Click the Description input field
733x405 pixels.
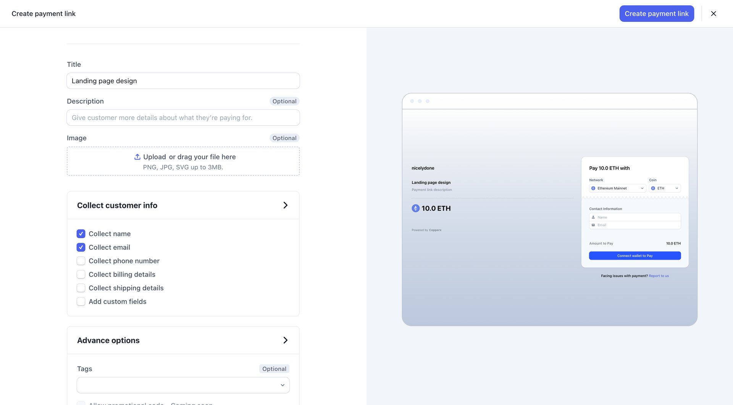[x=183, y=117]
